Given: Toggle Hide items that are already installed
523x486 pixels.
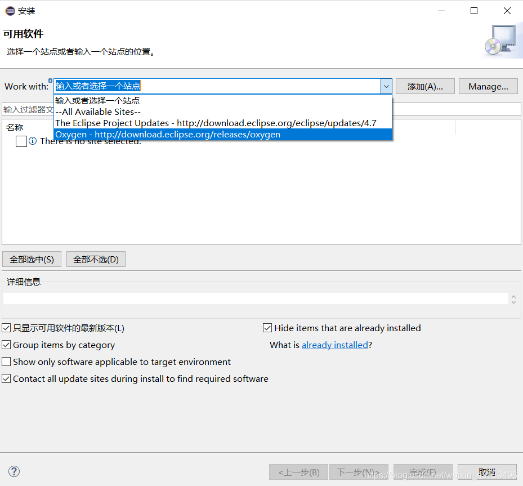Looking at the screenshot, I should (x=267, y=328).
